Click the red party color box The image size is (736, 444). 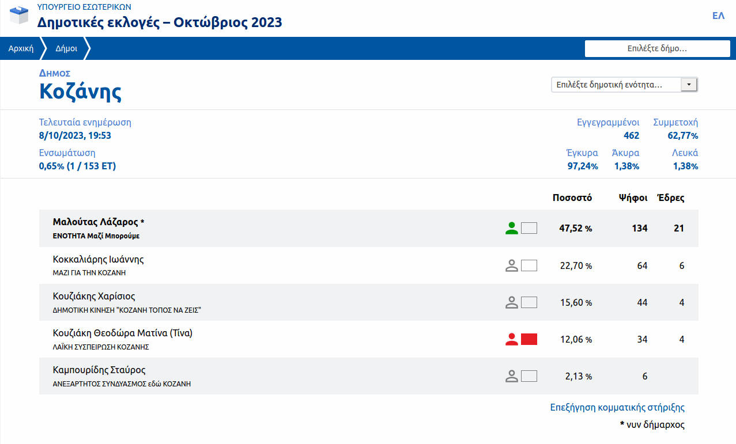tap(529, 339)
